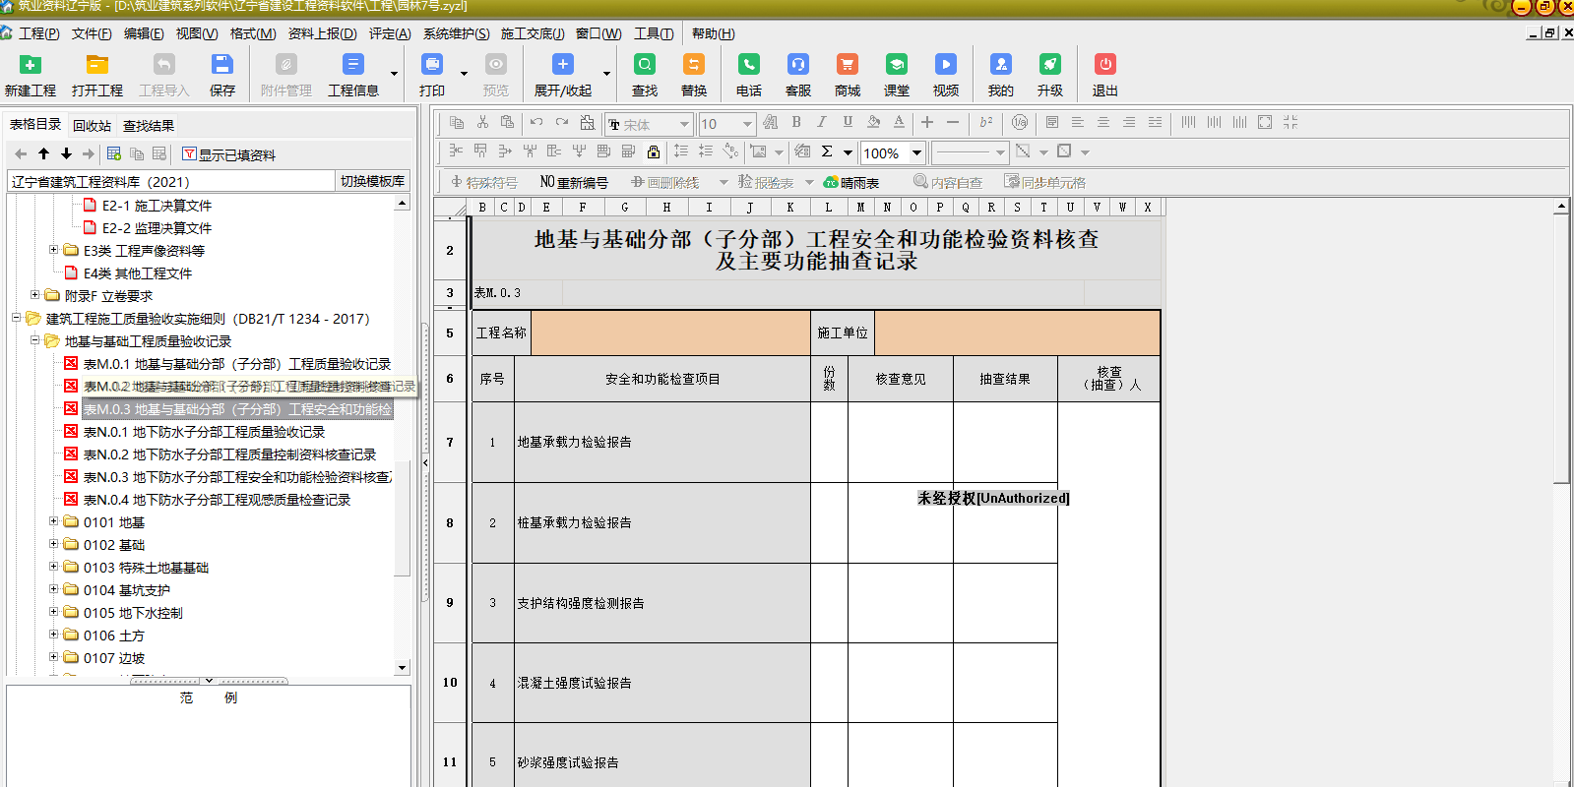The image size is (1574, 787).
Task: Click the 保存 (Save) icon
Action: (222, 75)
